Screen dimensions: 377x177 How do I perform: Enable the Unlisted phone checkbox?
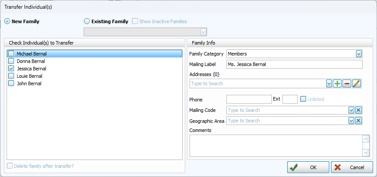[x=303, y=99]
